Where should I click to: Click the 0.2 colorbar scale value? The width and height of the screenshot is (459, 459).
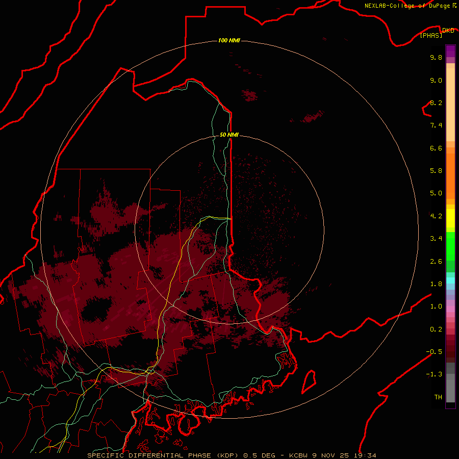tap(436, 329)
